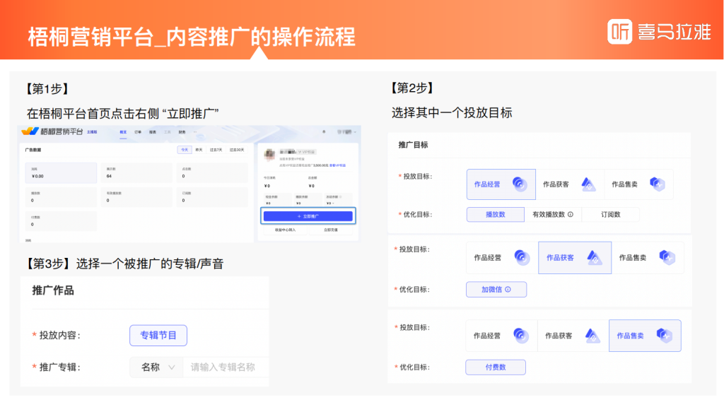Click the 今日消耗 ¥0 value

[267, 186]
